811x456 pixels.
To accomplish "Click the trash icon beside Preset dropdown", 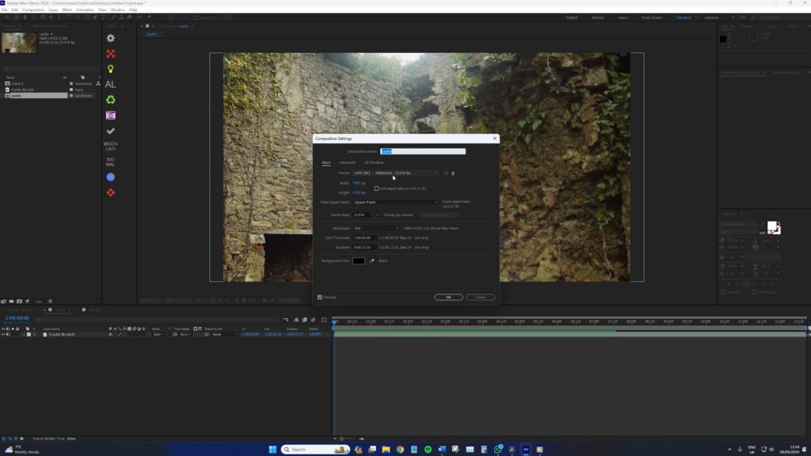I will point(453,173).
